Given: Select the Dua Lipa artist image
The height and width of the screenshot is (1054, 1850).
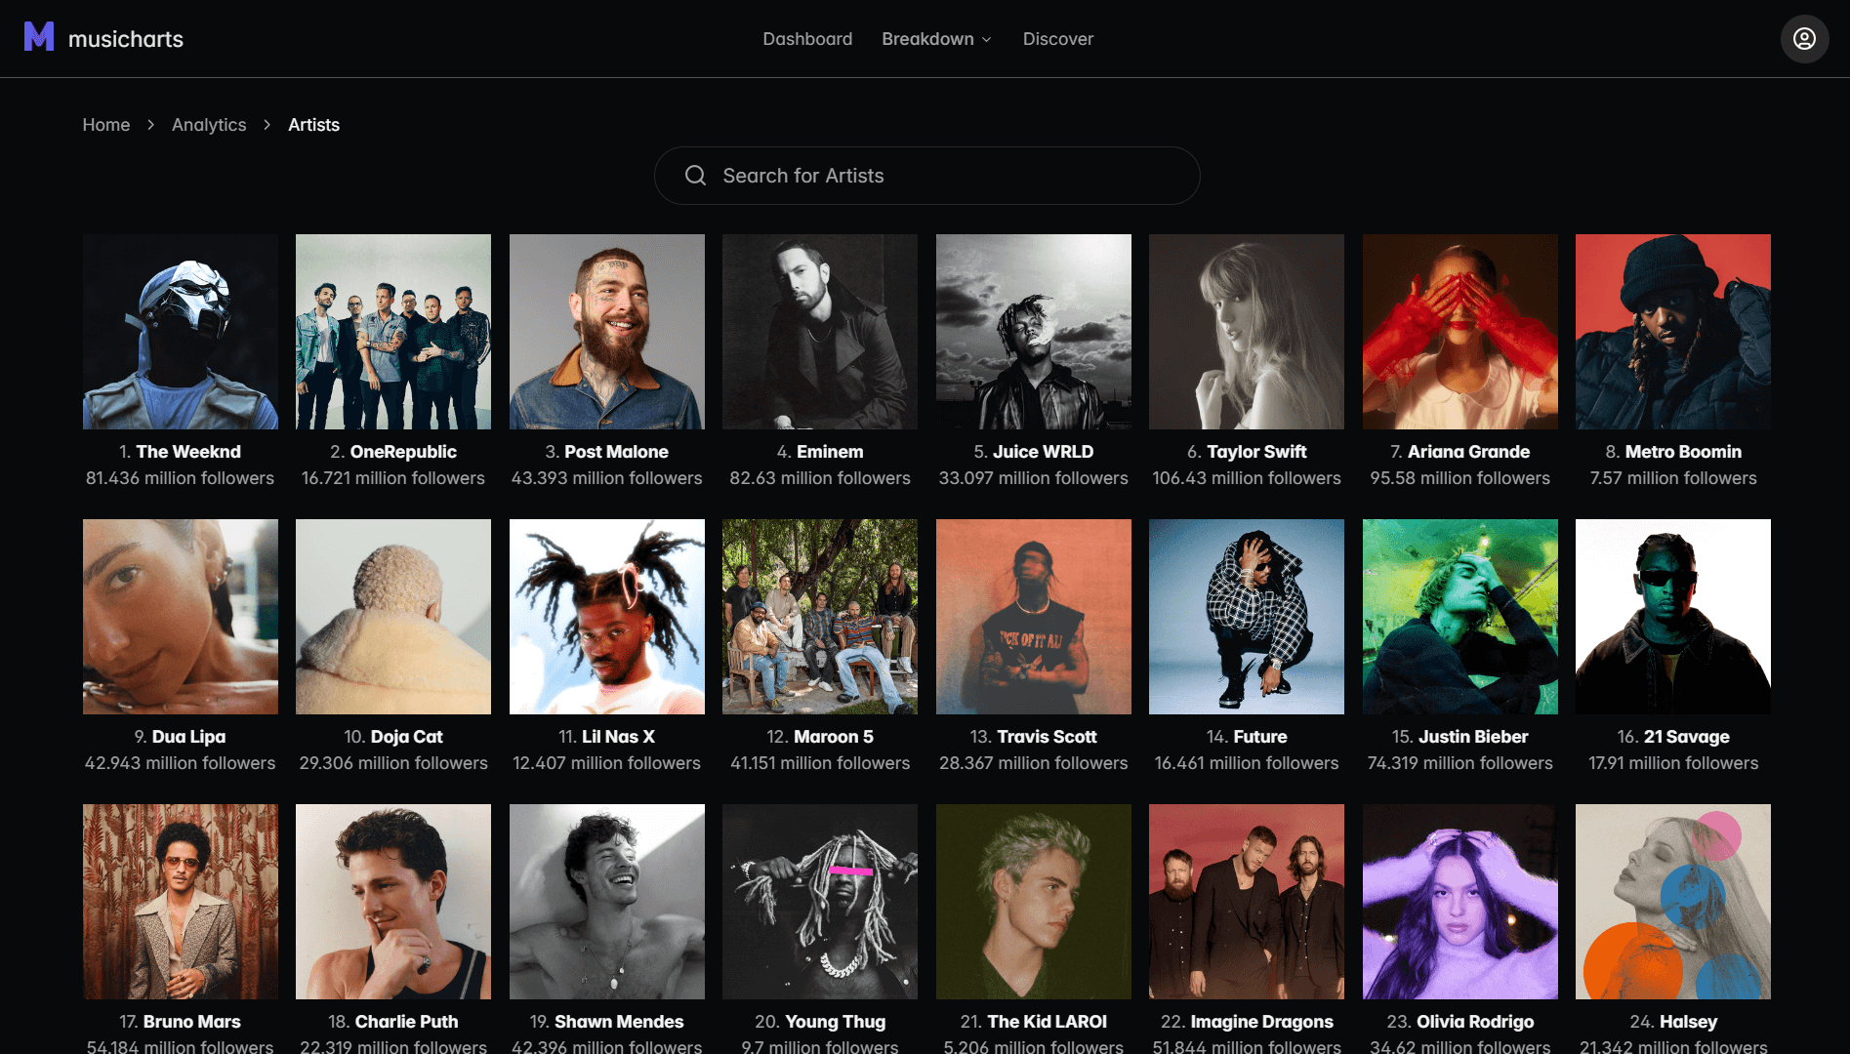Looking at the screenshot, I should [x=181, y=617].
